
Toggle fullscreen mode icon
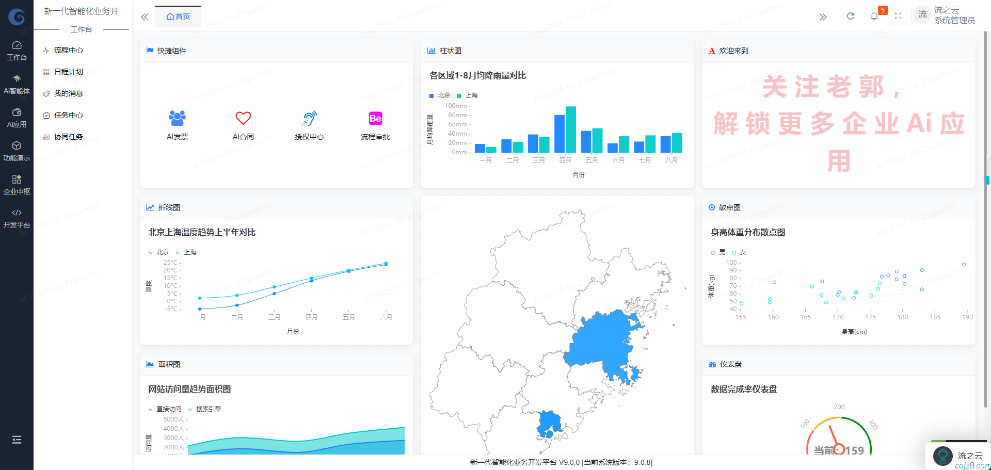(898, 17)
